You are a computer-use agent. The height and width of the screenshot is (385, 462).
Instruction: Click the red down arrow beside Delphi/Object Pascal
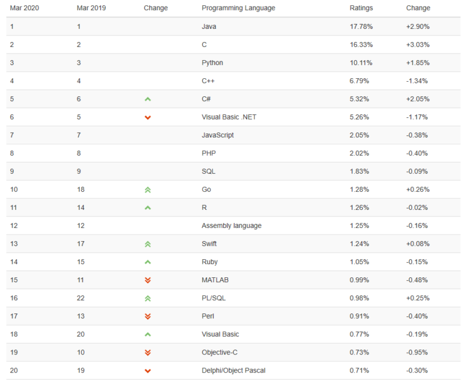click(147, 371)
